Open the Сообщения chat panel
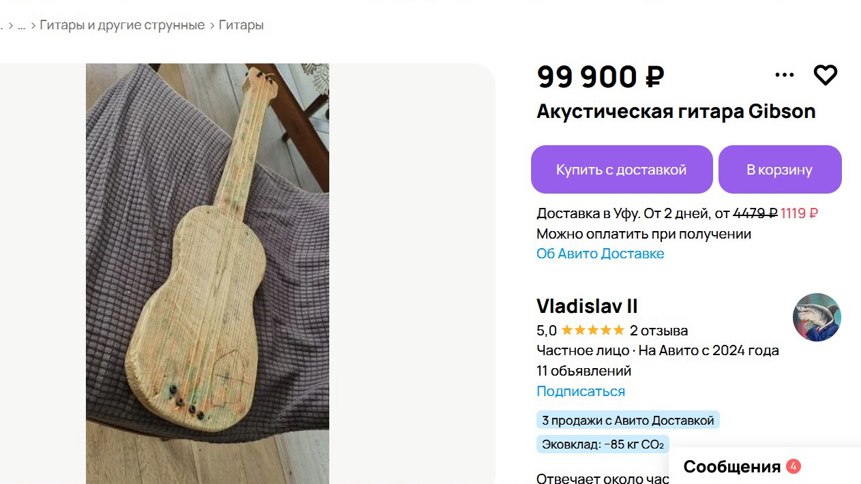861x484 pixels. (x=732, y=467)
